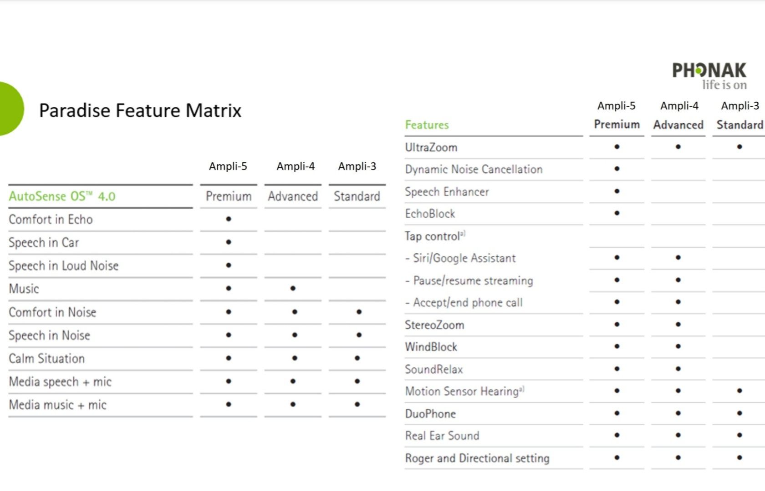Select the Ampli-3 label above left Standard
Screen dimensions: 765x491
pyautogui.click(x=357, y=166)
